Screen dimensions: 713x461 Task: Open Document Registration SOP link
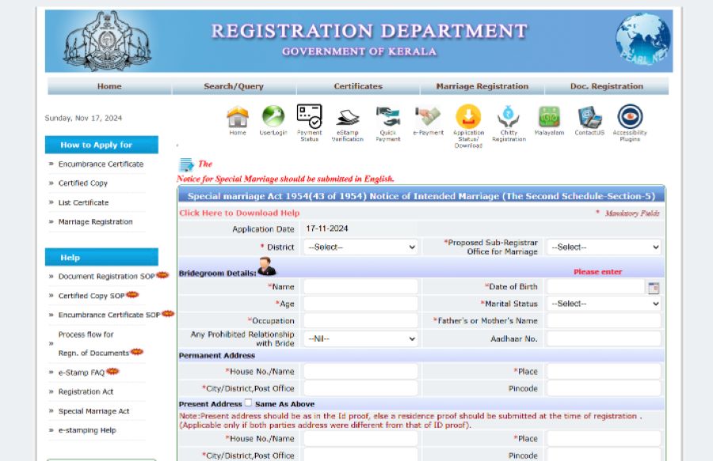(x=106, y=276)
